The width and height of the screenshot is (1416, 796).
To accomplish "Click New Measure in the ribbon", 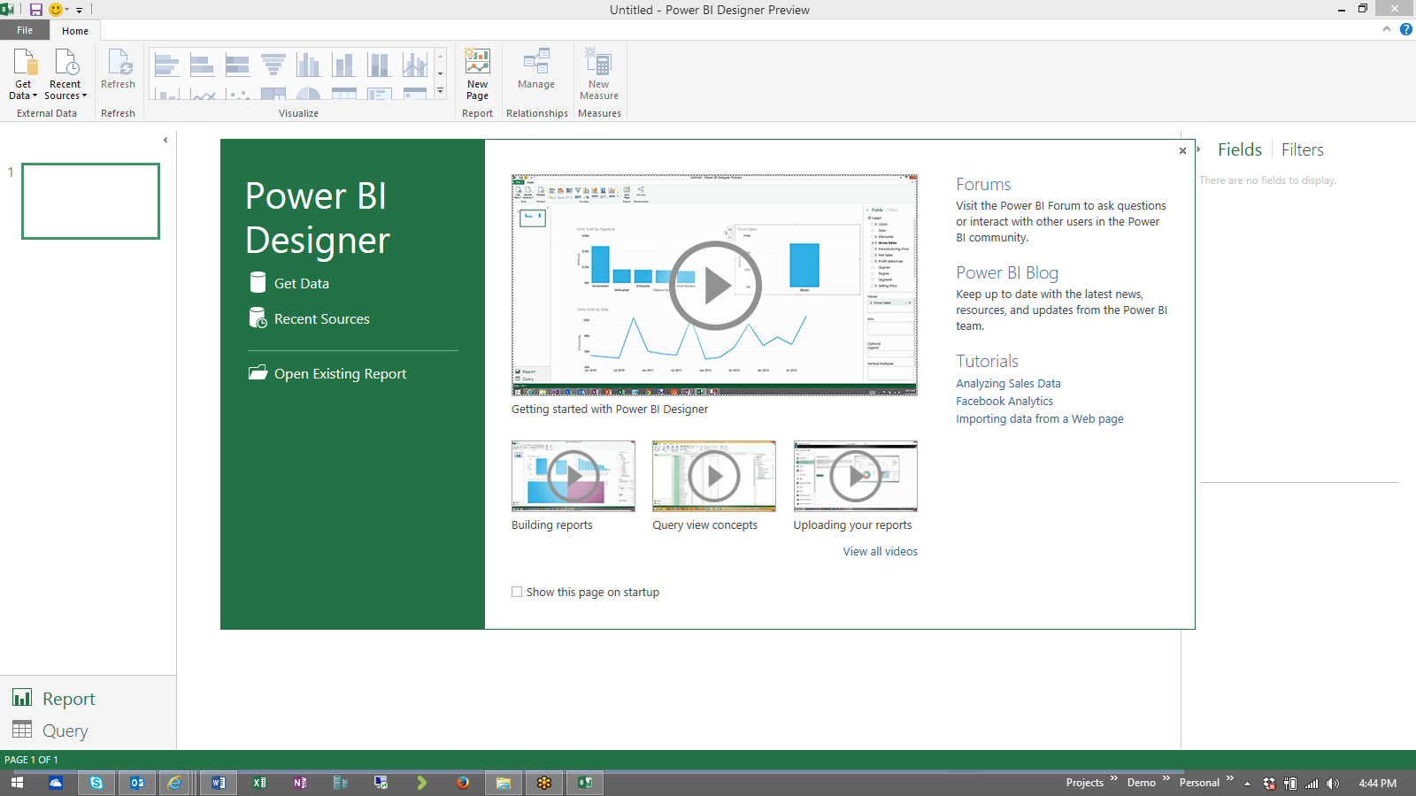I will point(599,74).
